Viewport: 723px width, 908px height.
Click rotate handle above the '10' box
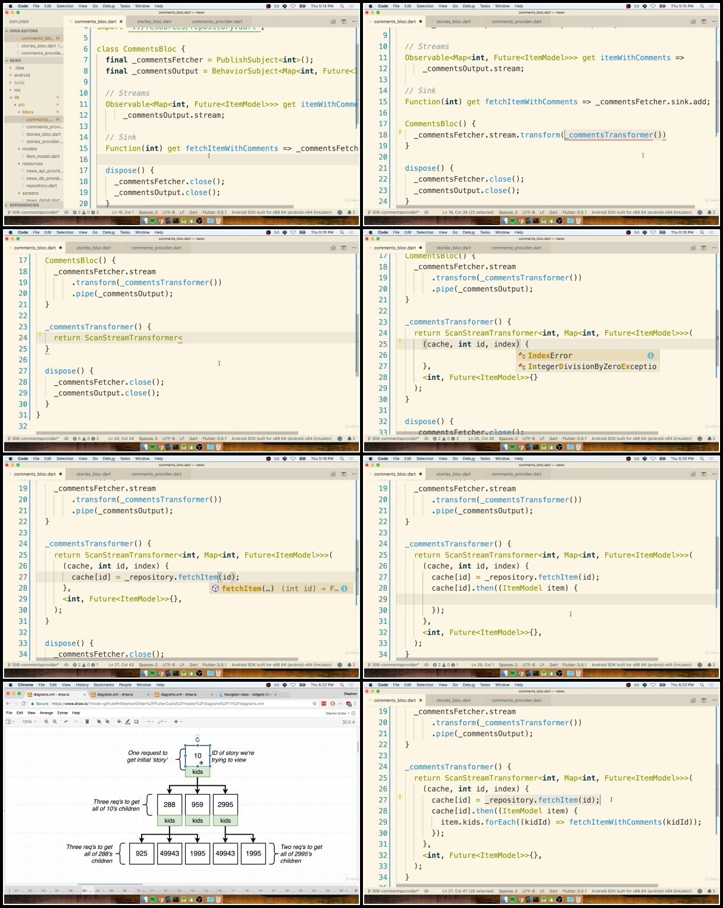click(x=198, y=739)
